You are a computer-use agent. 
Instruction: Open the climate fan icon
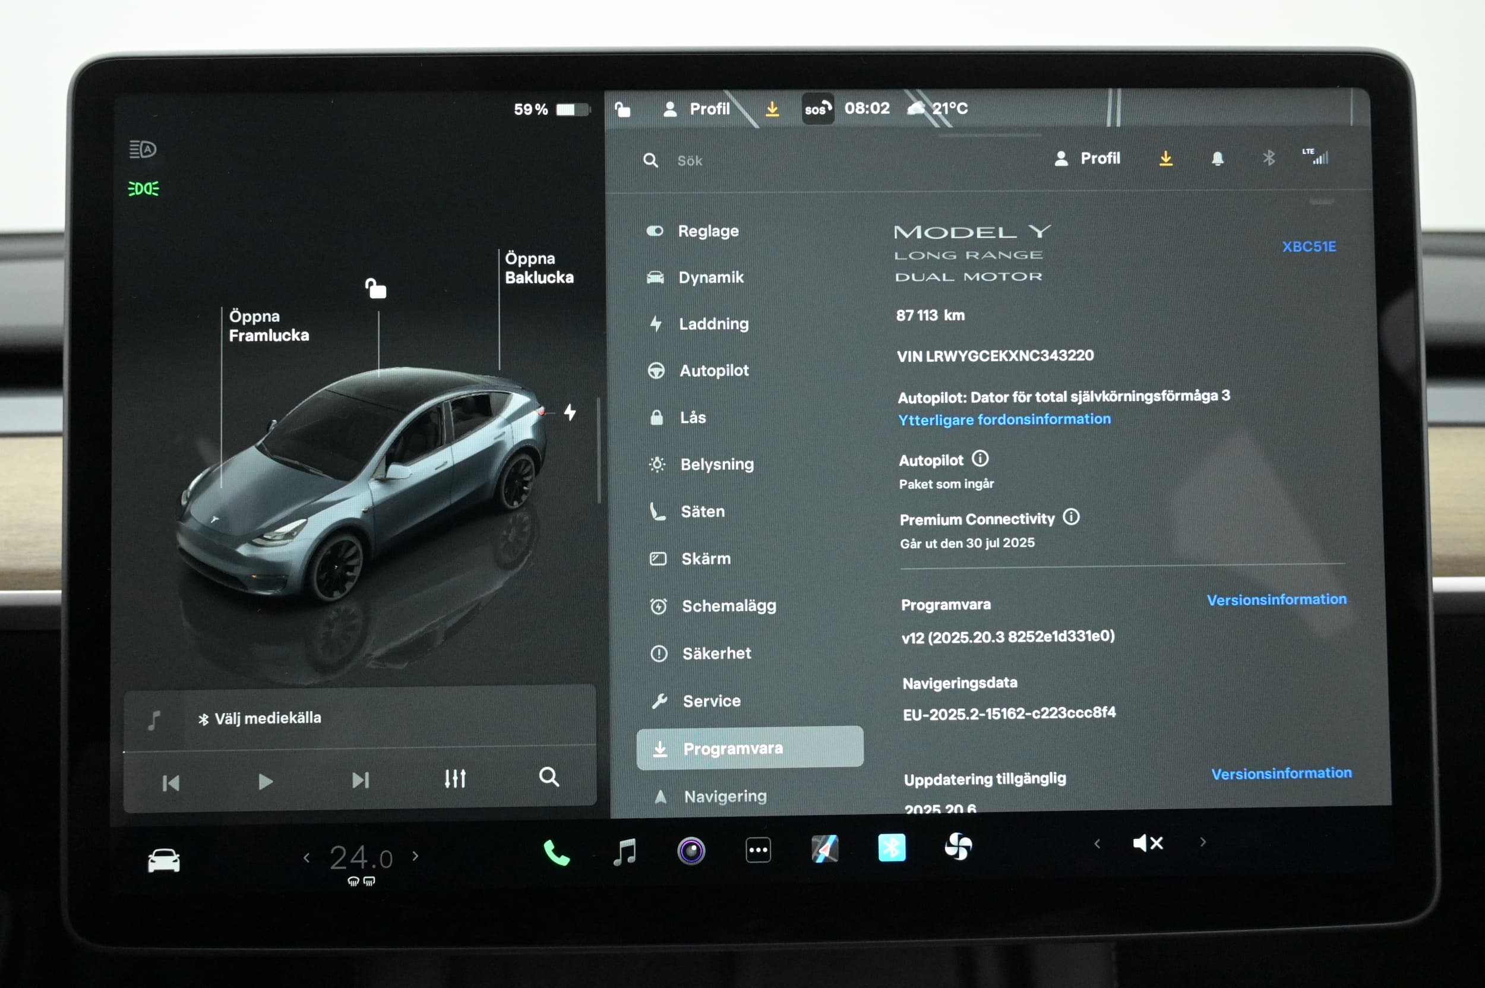point(958,846)
